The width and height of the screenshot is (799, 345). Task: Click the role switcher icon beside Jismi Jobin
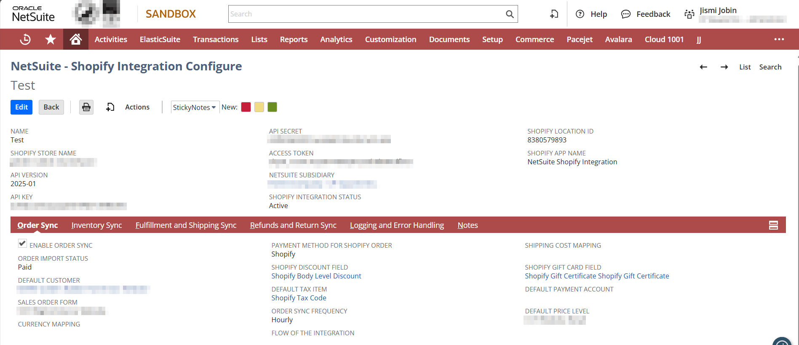(x=689, y=14)
